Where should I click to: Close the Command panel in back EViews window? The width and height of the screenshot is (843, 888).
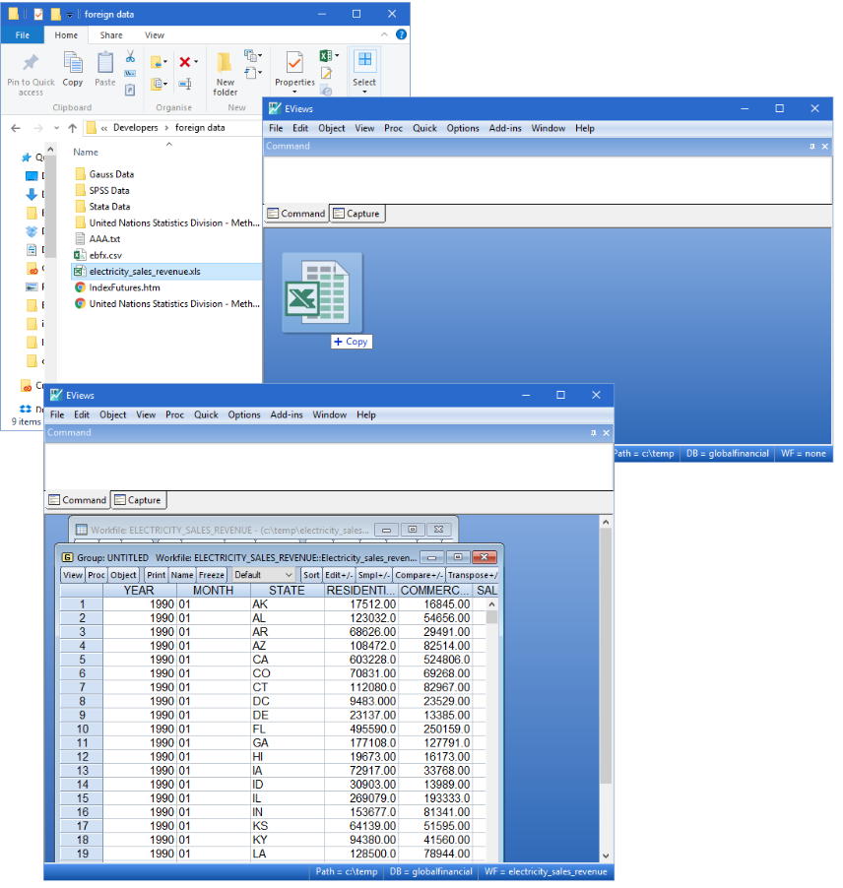pos(825,146)
